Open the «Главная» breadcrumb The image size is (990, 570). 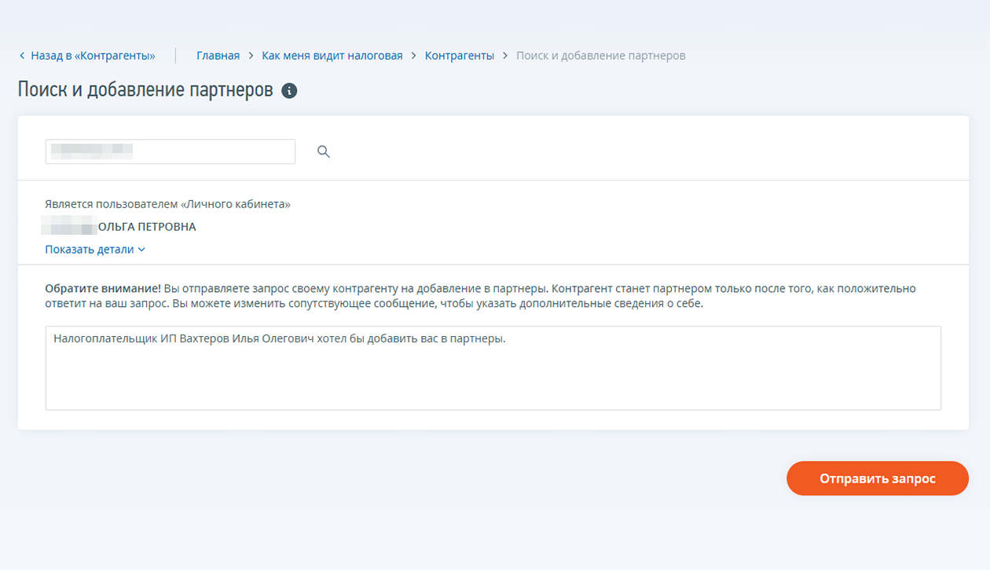click(218, 56)
